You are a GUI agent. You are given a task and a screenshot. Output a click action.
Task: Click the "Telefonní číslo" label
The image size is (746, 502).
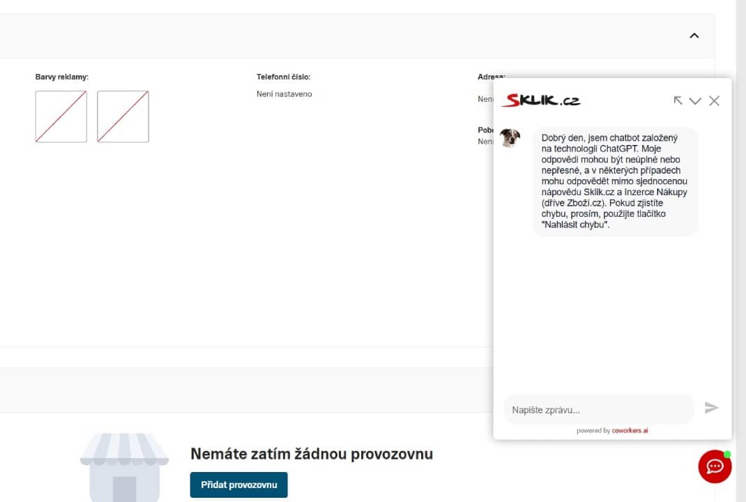pos(283,77)
